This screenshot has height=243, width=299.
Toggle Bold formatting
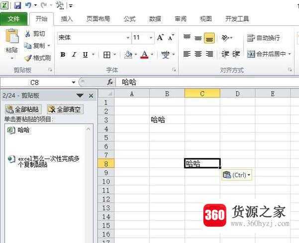coord(63,55)
